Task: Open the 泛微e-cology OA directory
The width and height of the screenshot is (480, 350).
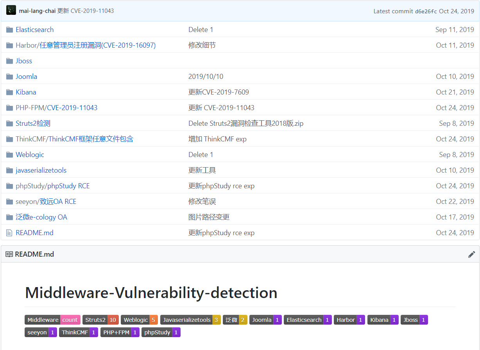Action: [41, 217]
